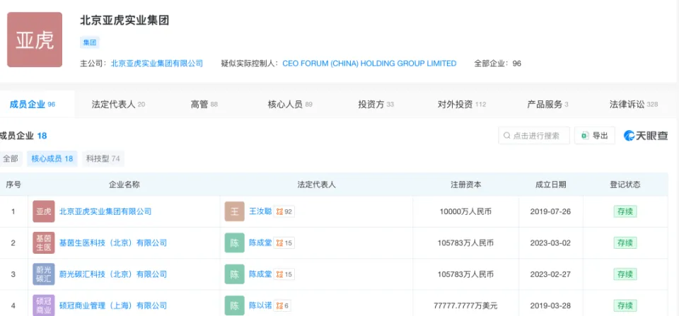Click the 92 relation badge beside 王汝聪
The width and height of the screenshot is (679, 316).
point(284,211)
